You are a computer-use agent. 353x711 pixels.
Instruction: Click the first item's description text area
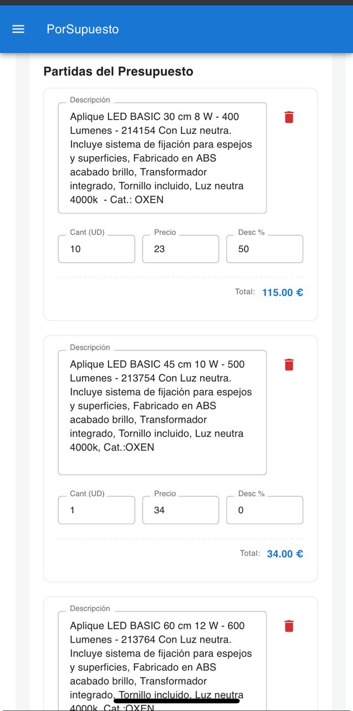[162, 158]
